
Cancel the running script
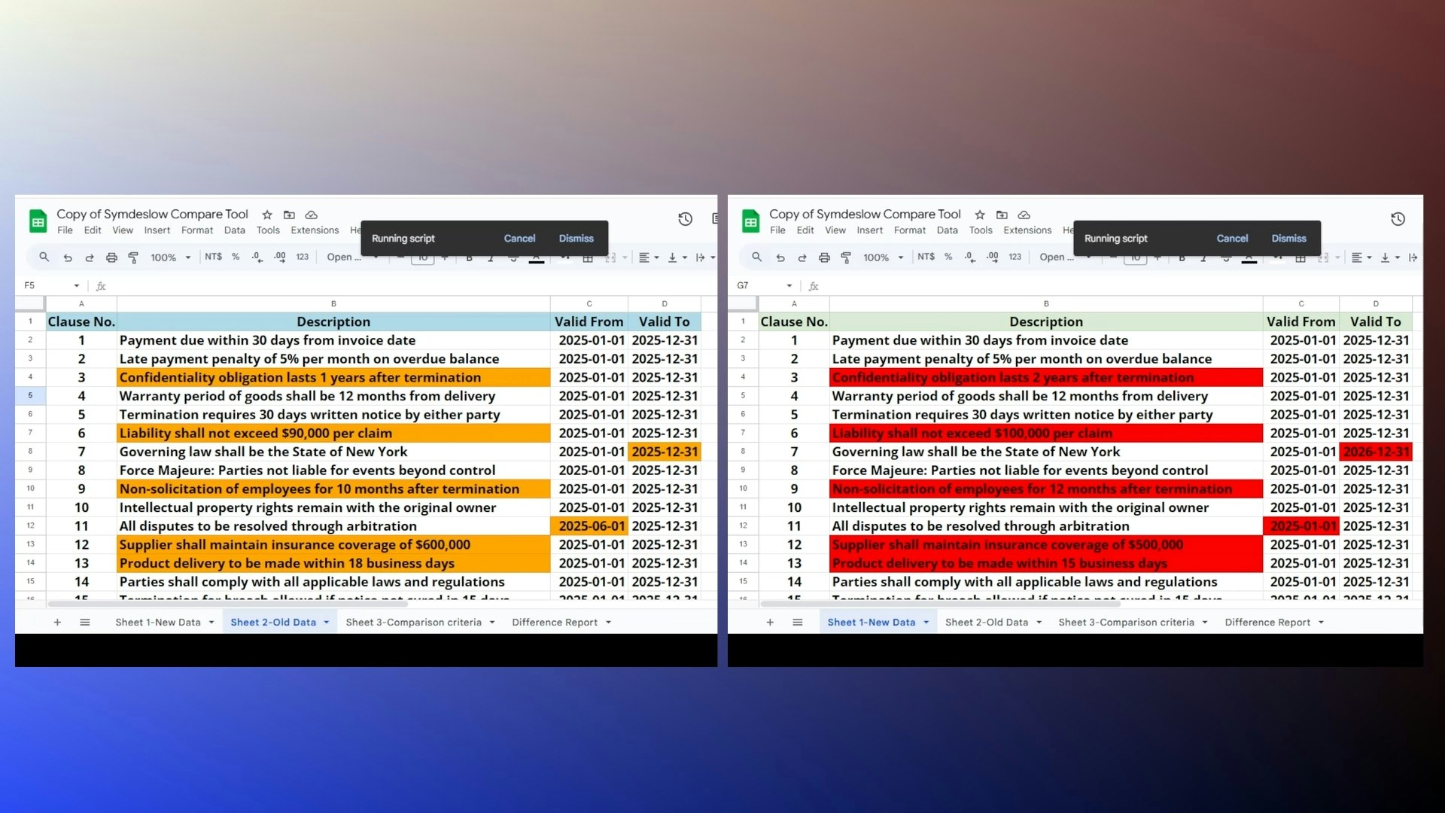(519, 238)
